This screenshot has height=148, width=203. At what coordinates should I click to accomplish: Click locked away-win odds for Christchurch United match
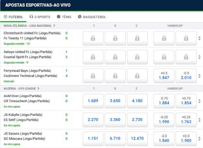137,38
